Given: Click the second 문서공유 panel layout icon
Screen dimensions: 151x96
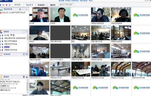Looking at the screenshot, I should pyautogui.click(x=27, y=54).
